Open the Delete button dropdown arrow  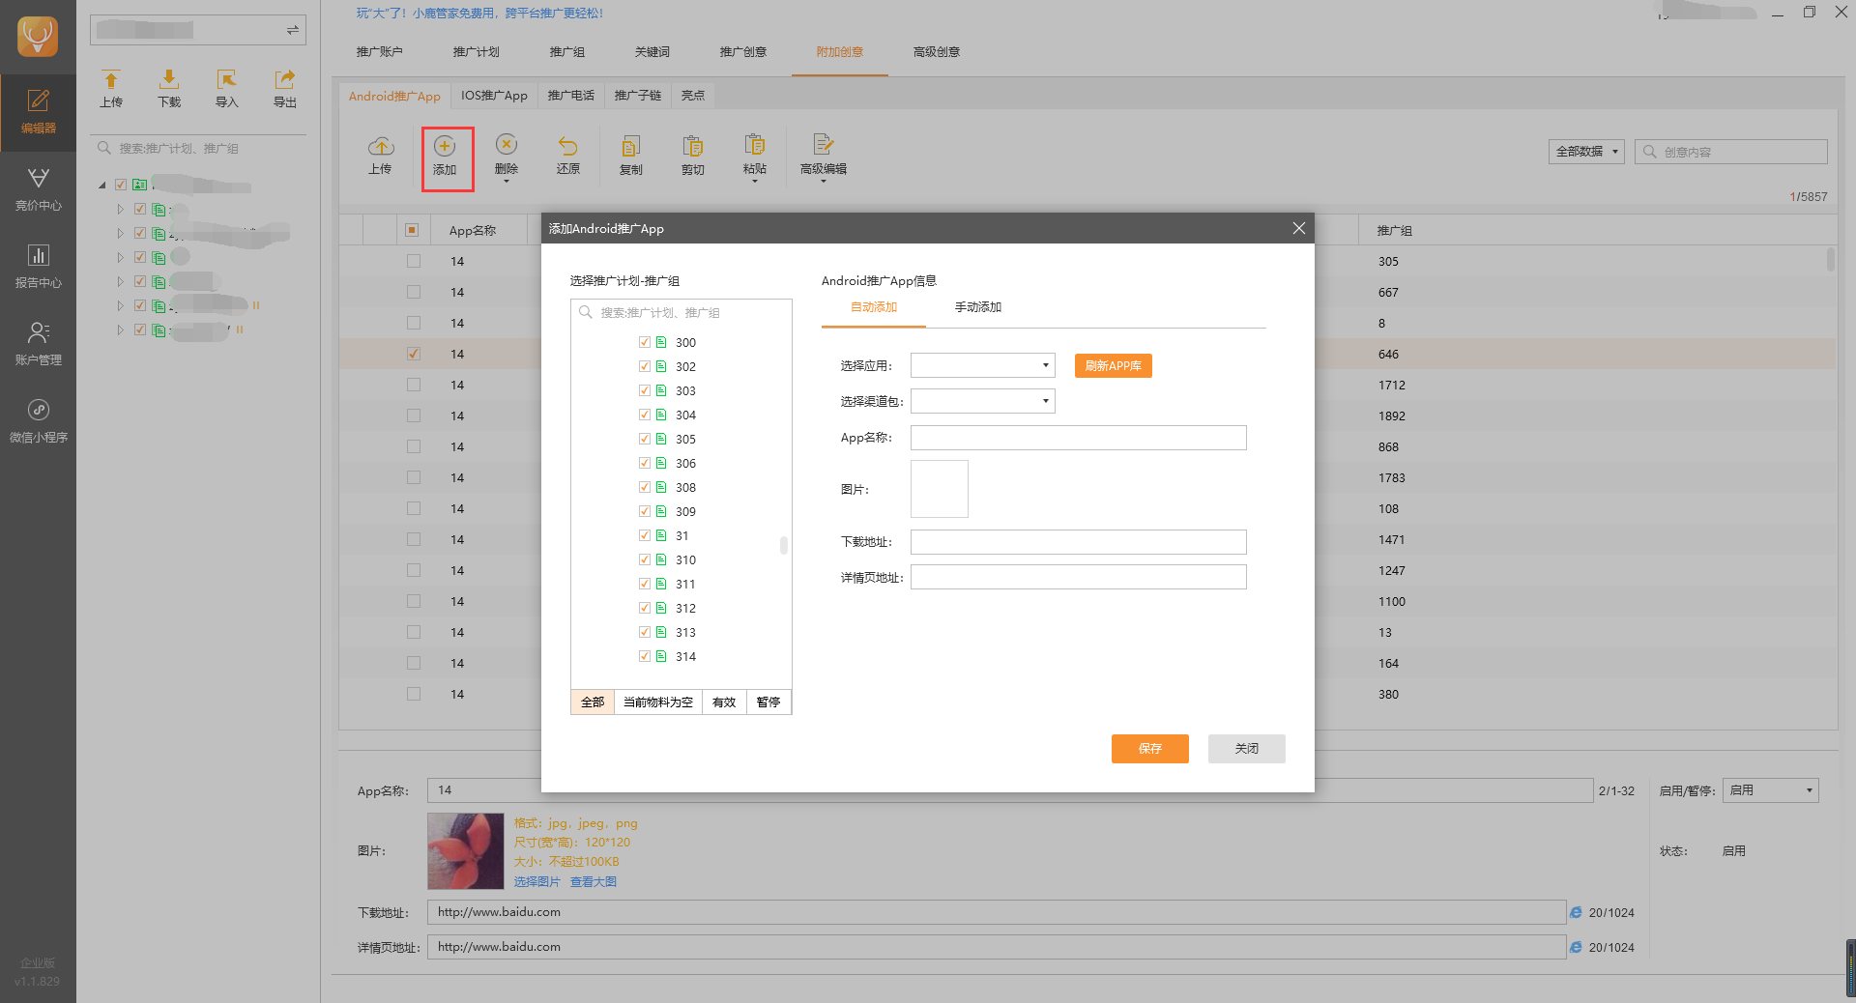[507, 182]
